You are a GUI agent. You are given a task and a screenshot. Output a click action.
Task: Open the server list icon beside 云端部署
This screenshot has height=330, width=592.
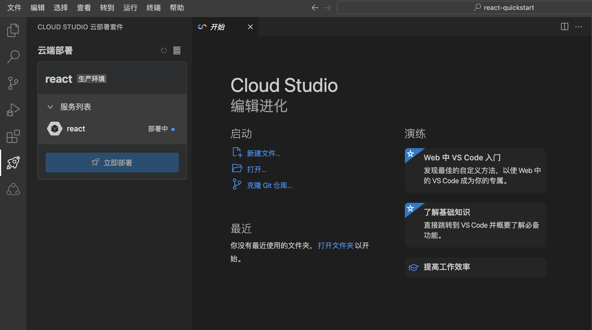coord(177,50)
